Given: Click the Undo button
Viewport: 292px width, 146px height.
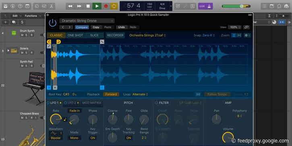Looking at the screenshot, I should tap(121, 27).
